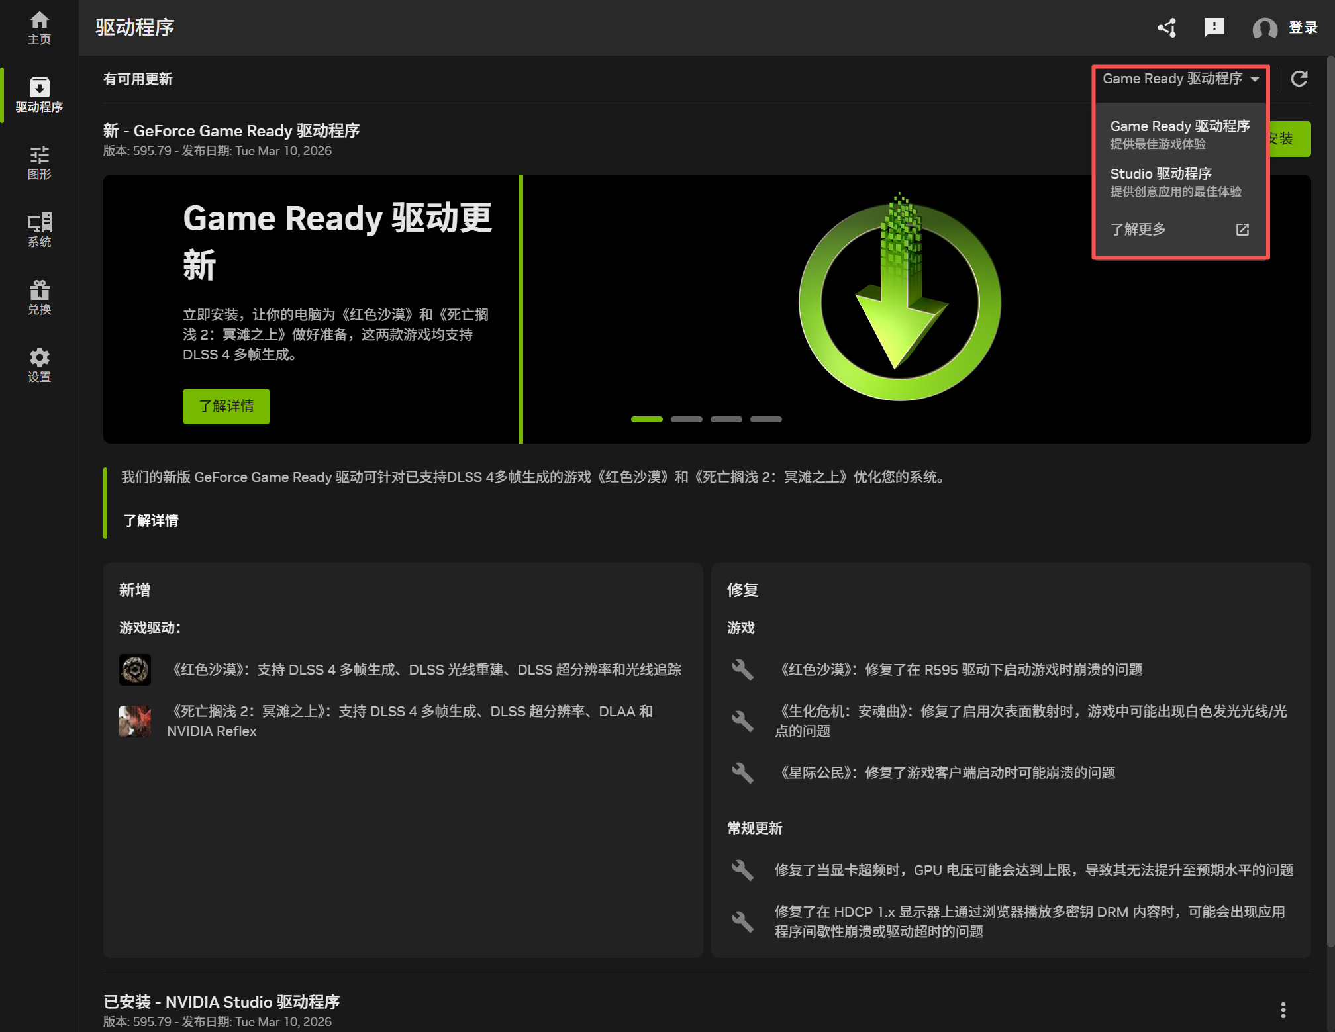This screenshot has width=1335, height=1032.
Task: Open options menu for installed Studio driver
Action: (x=1283, y=1010)
